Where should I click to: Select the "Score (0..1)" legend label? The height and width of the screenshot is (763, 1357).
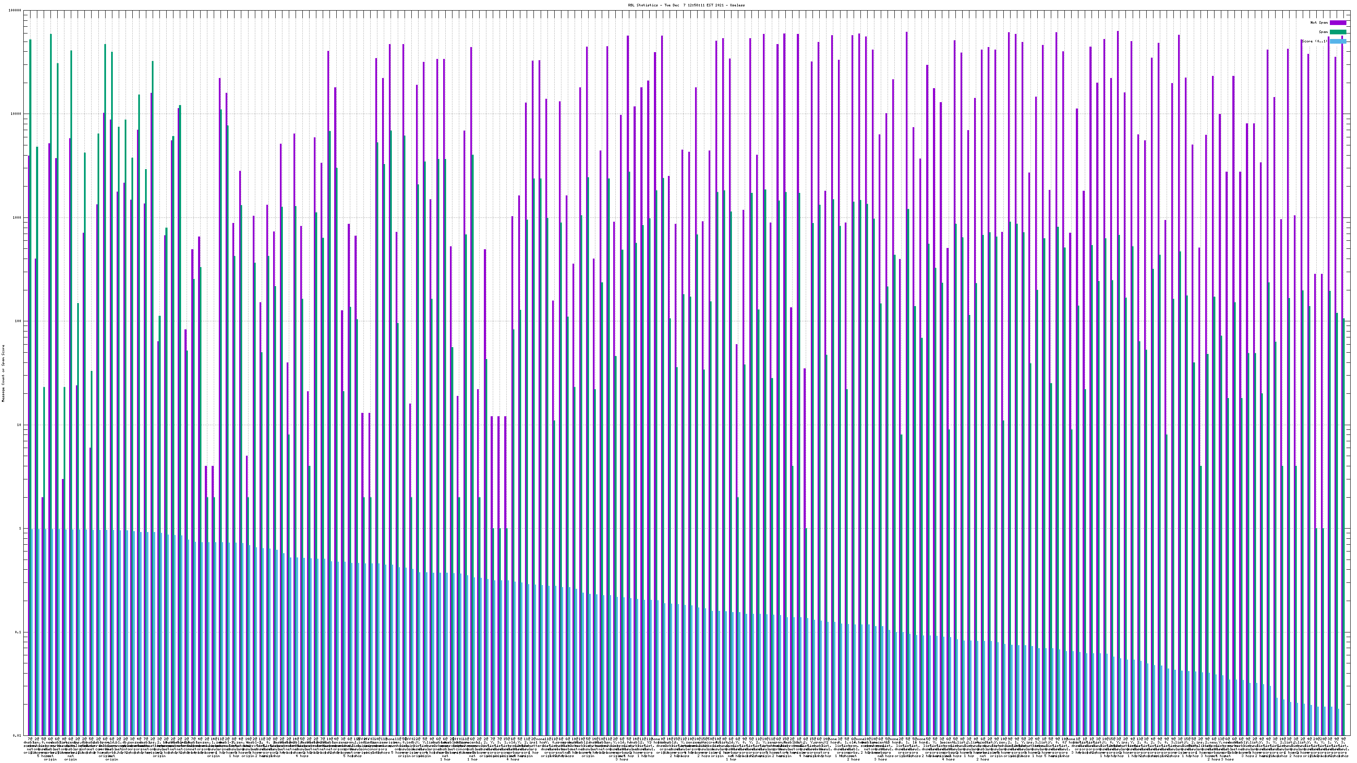click(x=1315, y=41)
